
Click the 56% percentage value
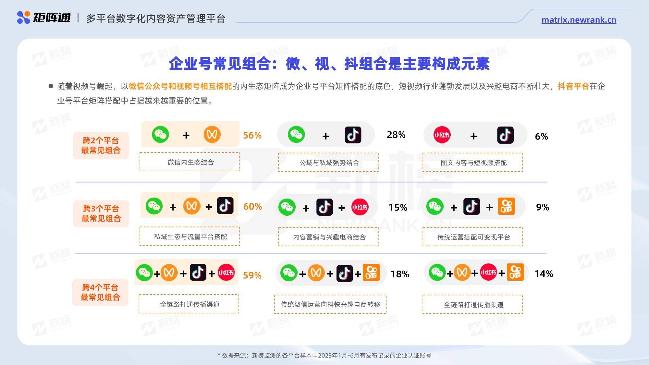[252, 135]
